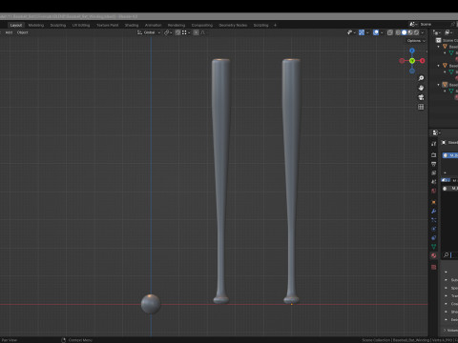Open viewport shading options dropdown

tap(423, 32)
